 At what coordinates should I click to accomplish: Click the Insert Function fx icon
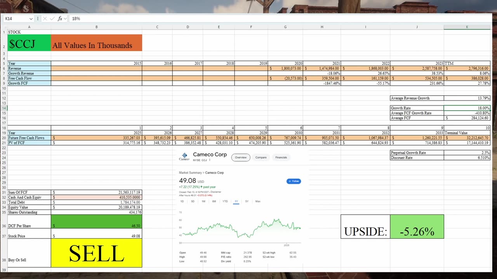[60, 19]
